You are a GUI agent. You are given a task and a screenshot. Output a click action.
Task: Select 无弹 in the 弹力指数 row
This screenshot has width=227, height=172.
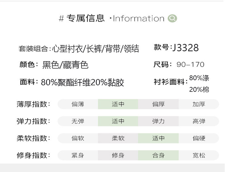(x=78, y=121)
